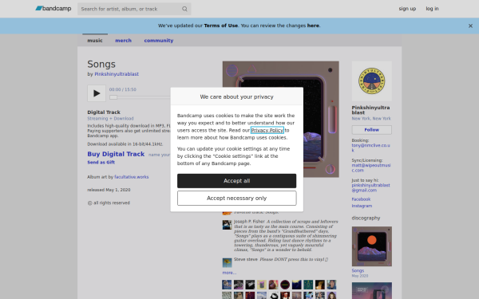The height and width of the screenshot is (299, 479).
Task: Click Joseph P. Fisher's avatar
Action: coord(227,225)
